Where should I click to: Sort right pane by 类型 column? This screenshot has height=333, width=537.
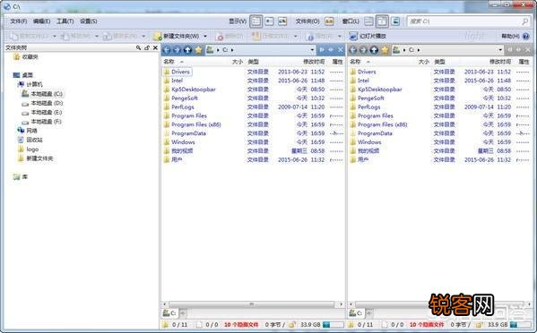439,62
